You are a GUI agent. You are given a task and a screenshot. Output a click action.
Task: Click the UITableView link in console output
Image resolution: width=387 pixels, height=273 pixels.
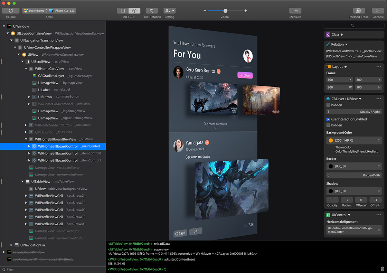pos(131,243)
